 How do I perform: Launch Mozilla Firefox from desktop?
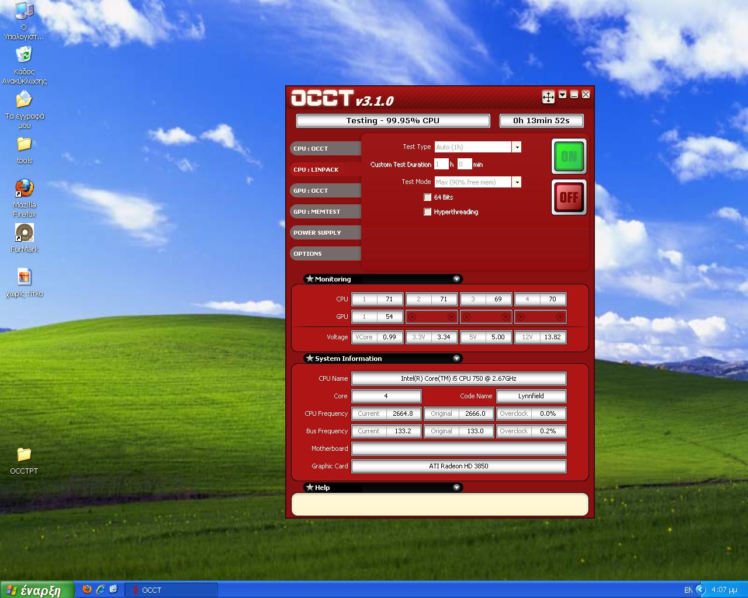[24, 199]
